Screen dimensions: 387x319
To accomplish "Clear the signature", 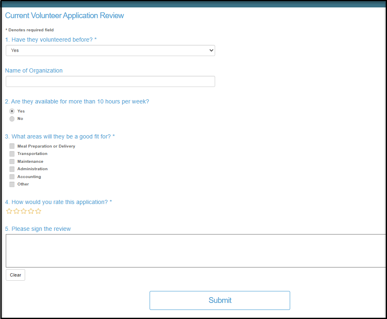I will pyautogui.click(x=15, y=275).
